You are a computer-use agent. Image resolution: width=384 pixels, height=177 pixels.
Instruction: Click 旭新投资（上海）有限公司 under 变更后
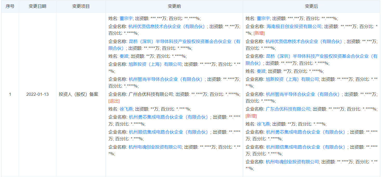(x=292, y=79)
